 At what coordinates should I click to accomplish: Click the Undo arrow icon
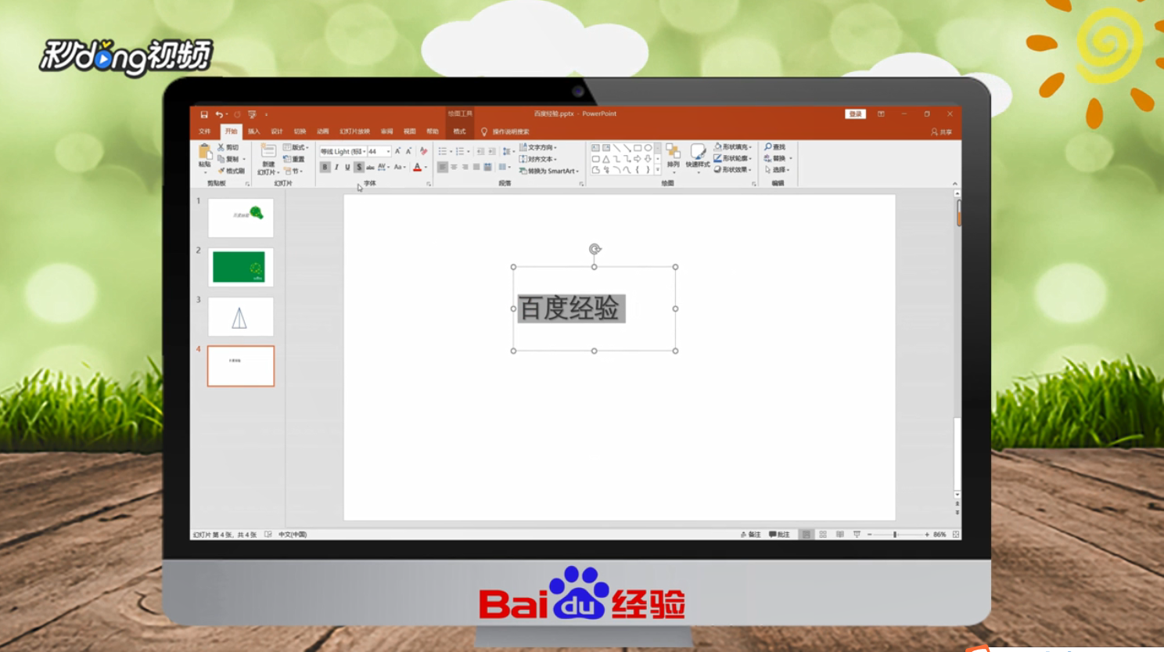219,114
